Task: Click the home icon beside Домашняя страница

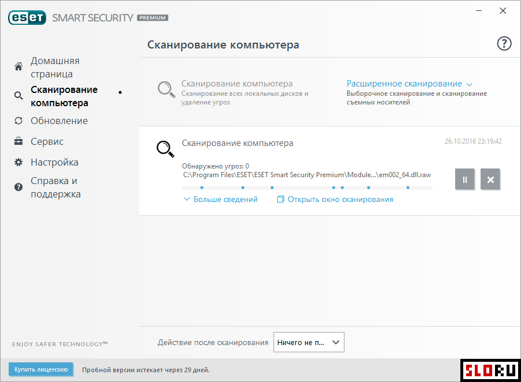Action: (18, 66)
